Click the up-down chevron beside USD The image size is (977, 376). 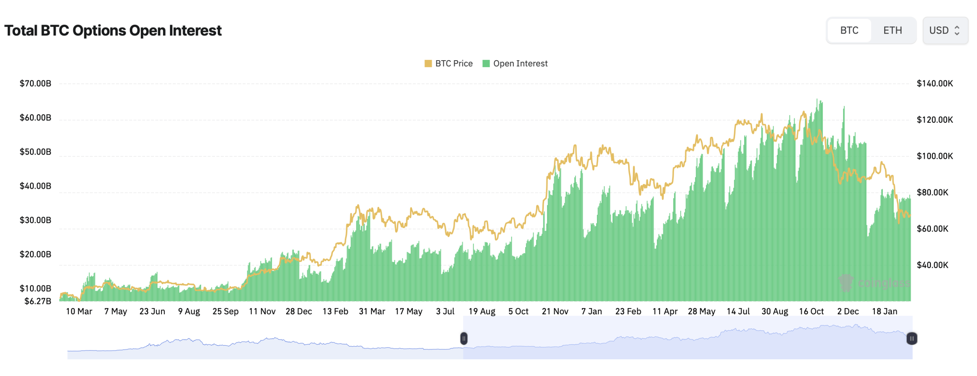click(x=956, y=30)
